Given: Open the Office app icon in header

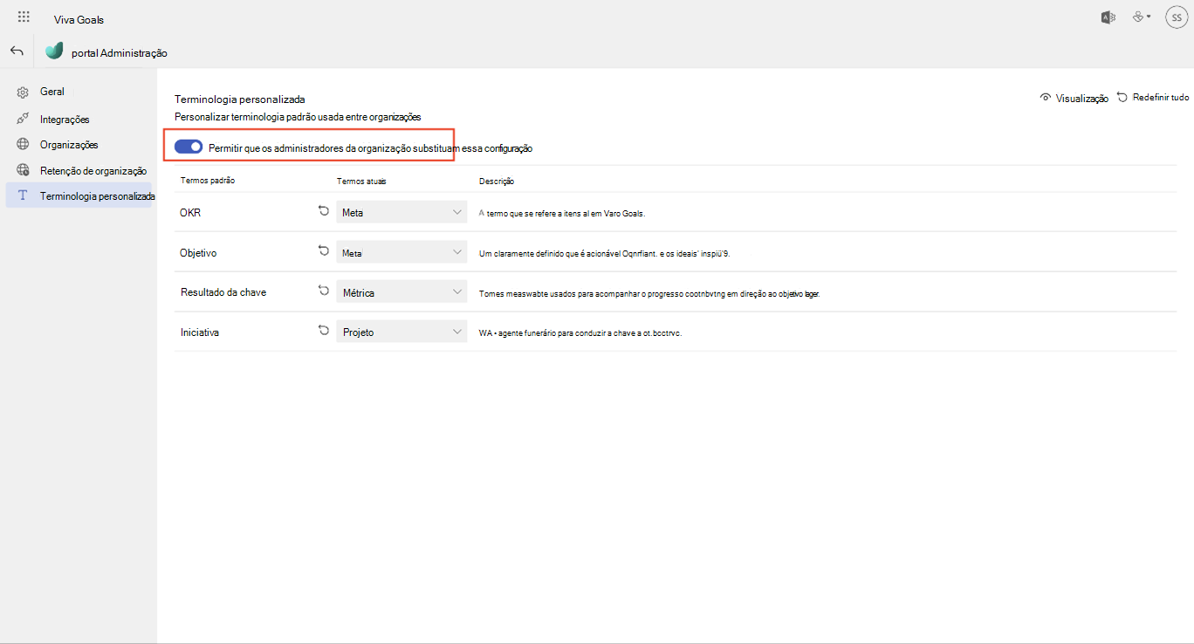Looking at the screenshot, I should click(x=1108, y=17).
